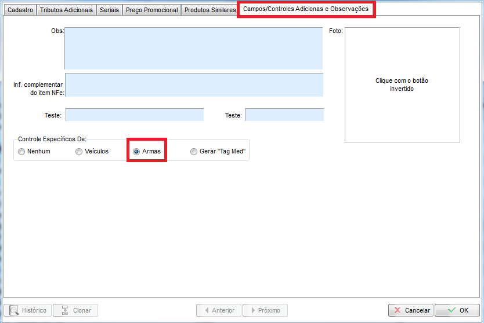484x323 pixels.
Task: Click inside the Obs text area
Action: coord(193,49)
